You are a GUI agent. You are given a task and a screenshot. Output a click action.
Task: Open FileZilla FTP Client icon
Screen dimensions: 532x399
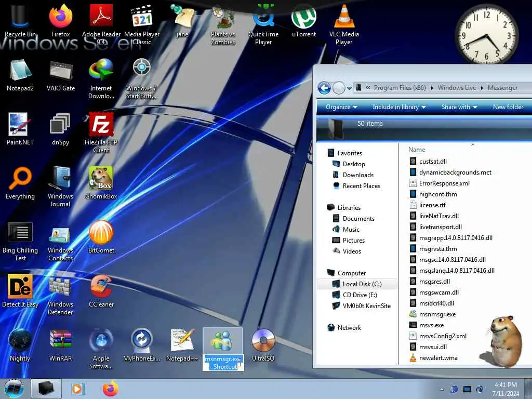click(x=101, y=132)
